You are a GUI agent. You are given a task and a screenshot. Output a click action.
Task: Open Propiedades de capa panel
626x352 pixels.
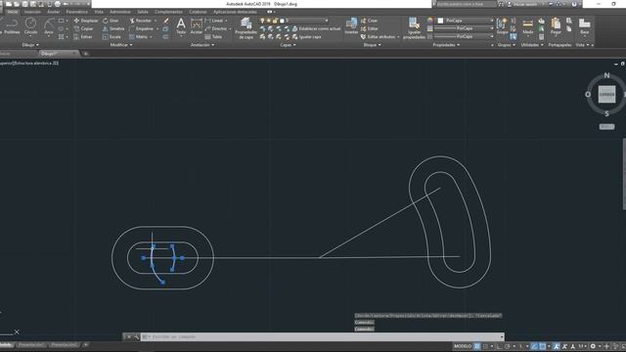246,28
